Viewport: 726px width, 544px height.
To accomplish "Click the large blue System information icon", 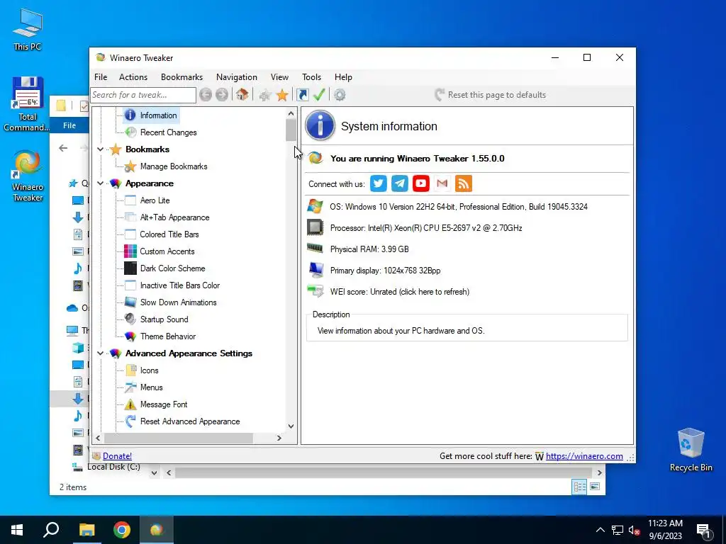I will (x=320, y=125).
